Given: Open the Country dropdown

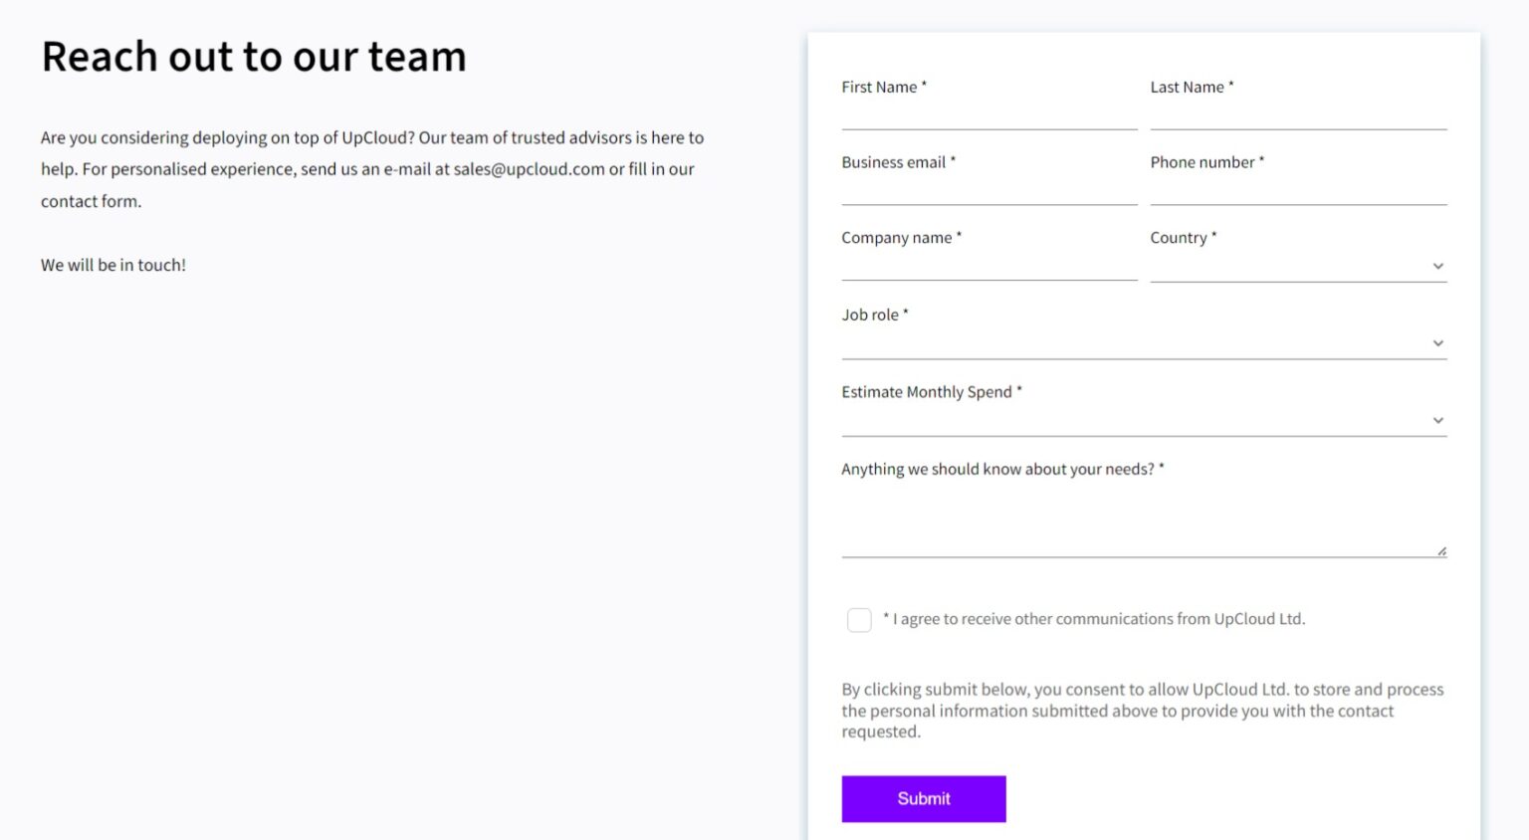Looking at the screenshot, I should click(x=1298, y=266).
